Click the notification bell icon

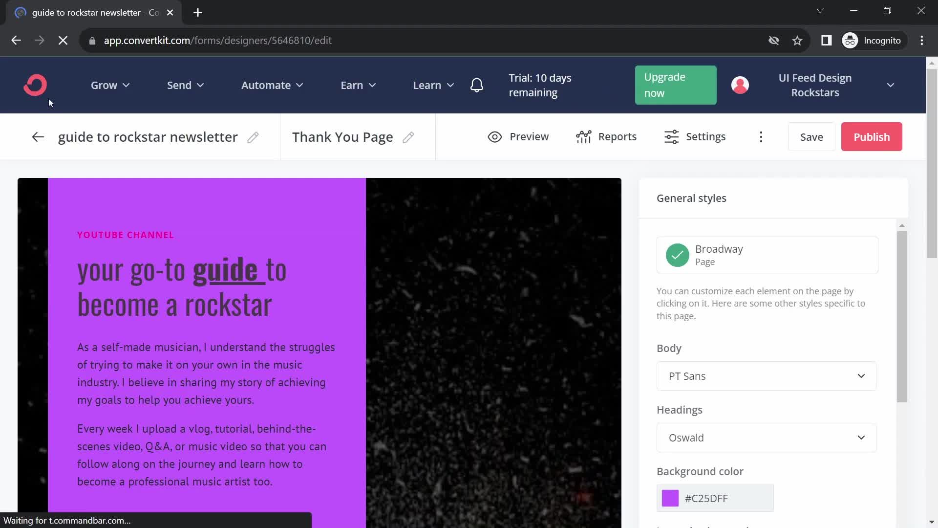pyautogui.click(x=477, y=85)
